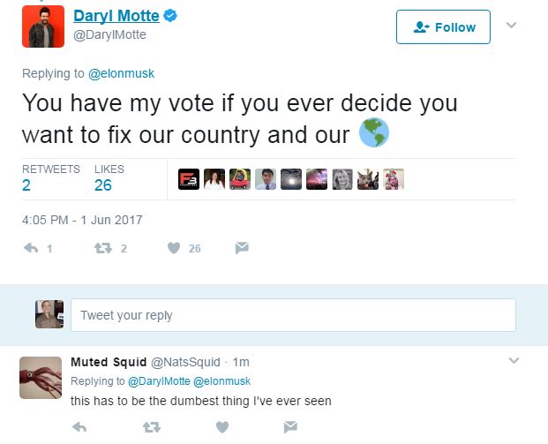
Task: Expand Daryl Motte's tweet options chevron
Action: coord(511,26)
